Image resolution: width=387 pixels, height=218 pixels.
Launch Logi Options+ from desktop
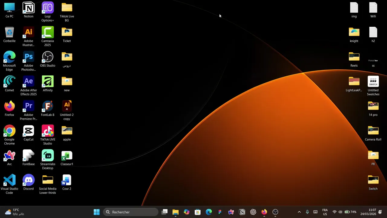coord(47,12)
